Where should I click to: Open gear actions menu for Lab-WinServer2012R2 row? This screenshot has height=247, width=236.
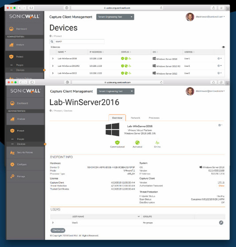220,66
